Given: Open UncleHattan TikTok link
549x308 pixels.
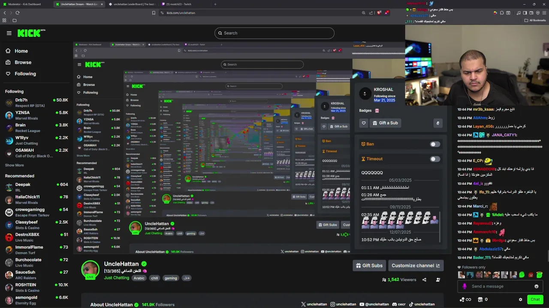Looking at the screenshot, I should click(422, 304).
